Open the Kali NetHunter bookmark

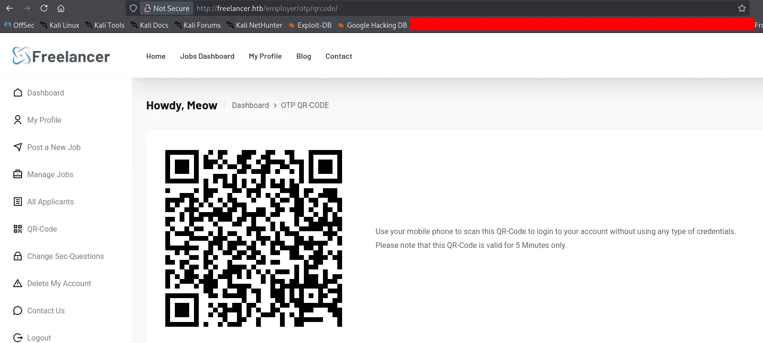(x=254, y=25)
